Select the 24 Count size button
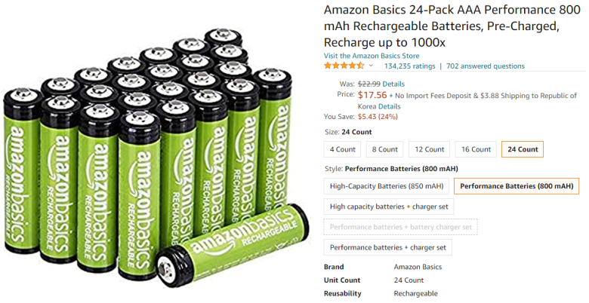The height and width of the screenshot is (303, 589). (523, 149)
